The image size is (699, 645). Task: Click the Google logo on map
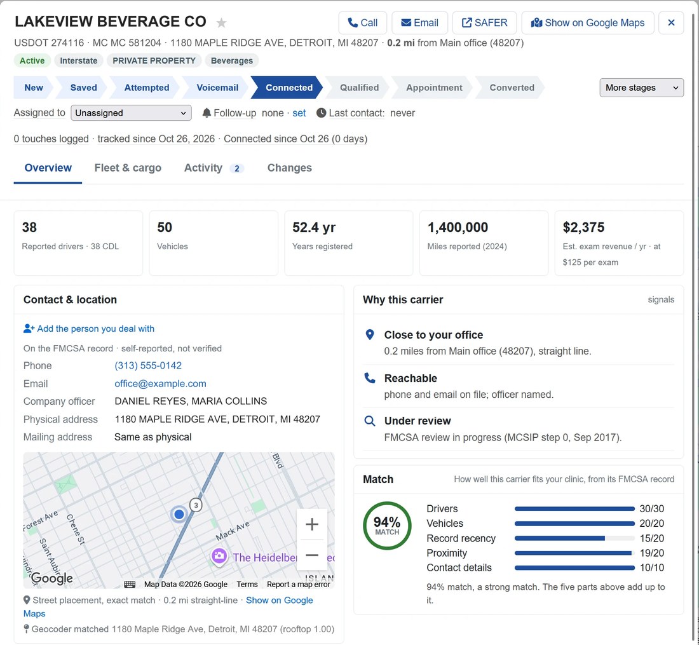(x=51, y=578)
